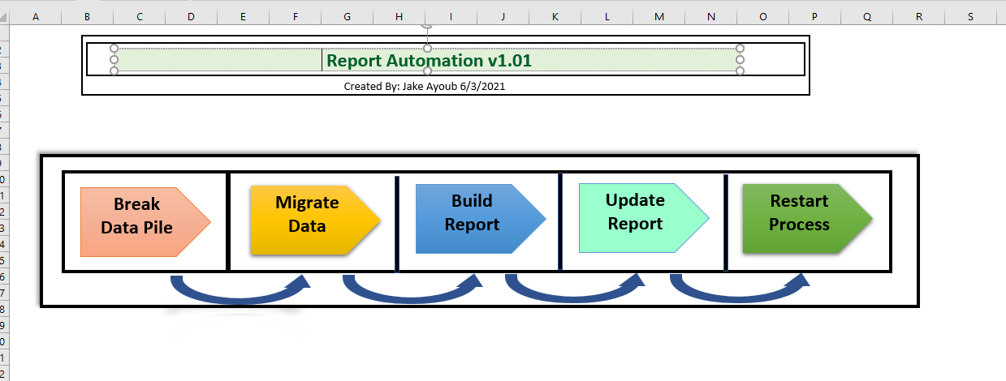Grab the rotation handle above the title box
Image resolution: width=1006 pixels, height=381 pixels.
click(427, 25)
